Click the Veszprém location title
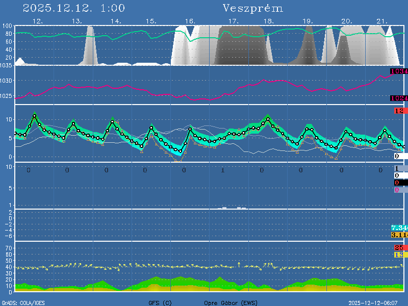Viewport: 408px width, 306px height. (x=253, y=9)
